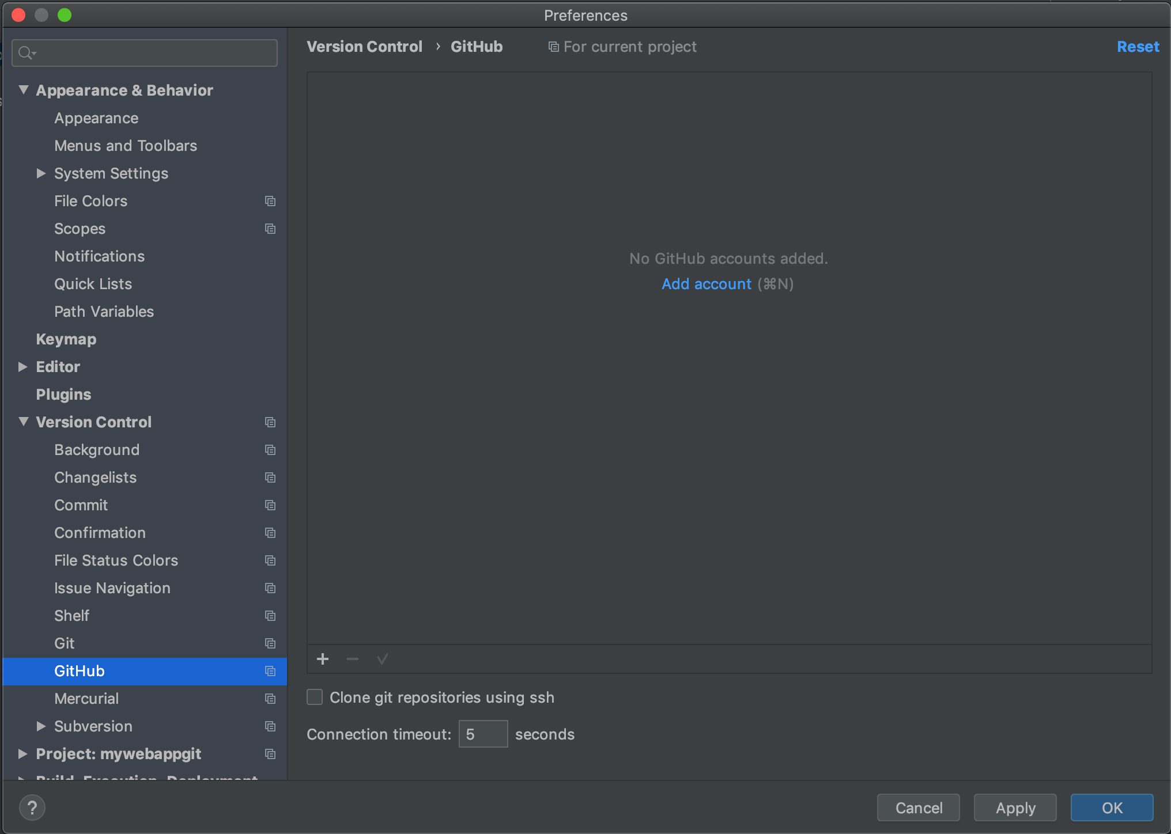Select the GitHub tree item
Screen dimensions: 1171x834
click(x=145, y=671)
